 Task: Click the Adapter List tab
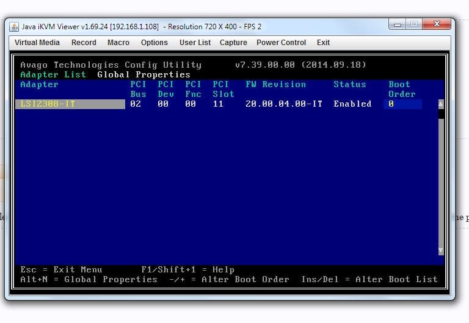[53, 74]
